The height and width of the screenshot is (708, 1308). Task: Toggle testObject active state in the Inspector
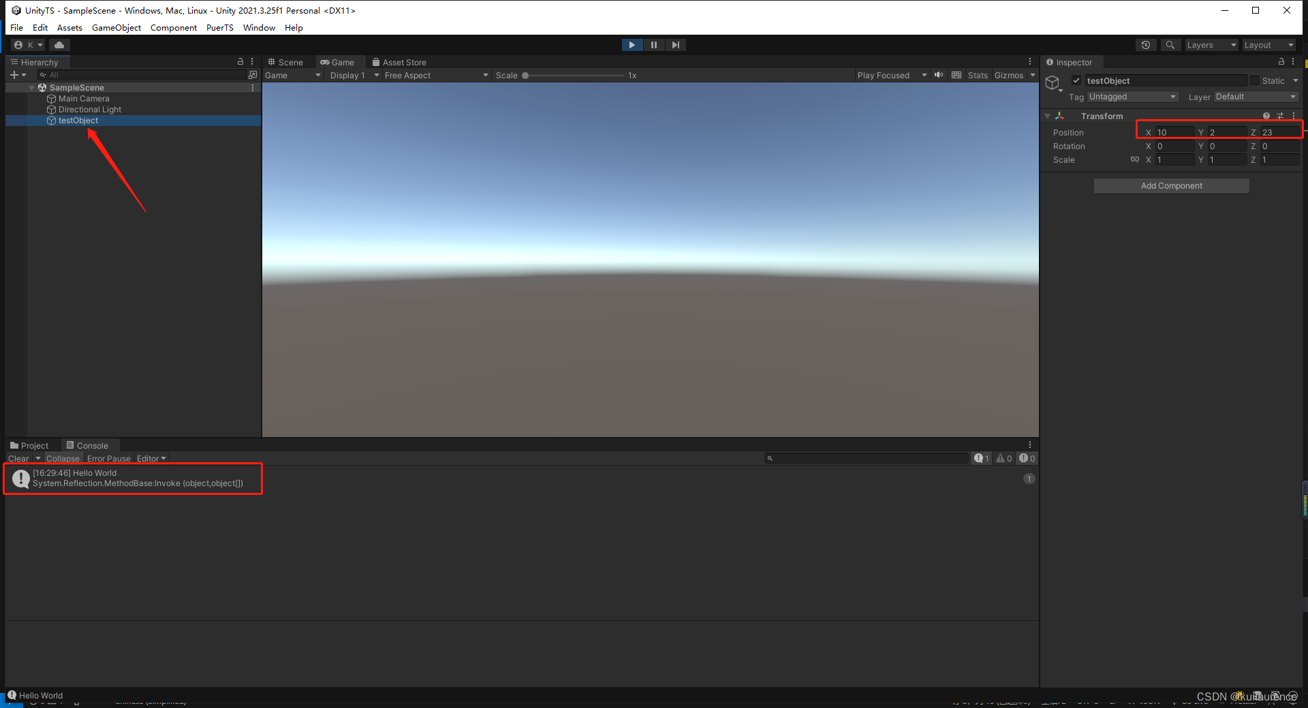point(1077,80)
